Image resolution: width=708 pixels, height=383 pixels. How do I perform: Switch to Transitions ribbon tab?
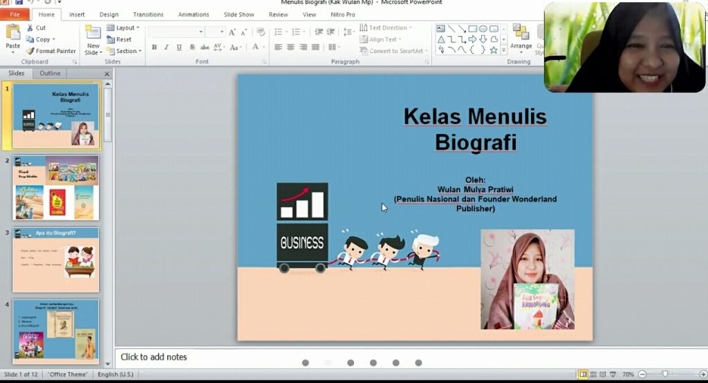point(148,14)
